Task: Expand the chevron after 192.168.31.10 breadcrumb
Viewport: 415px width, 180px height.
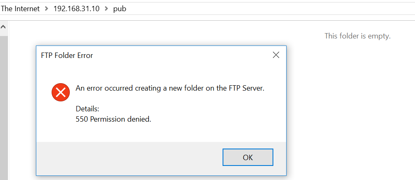Action: click(x=107, y=9)
